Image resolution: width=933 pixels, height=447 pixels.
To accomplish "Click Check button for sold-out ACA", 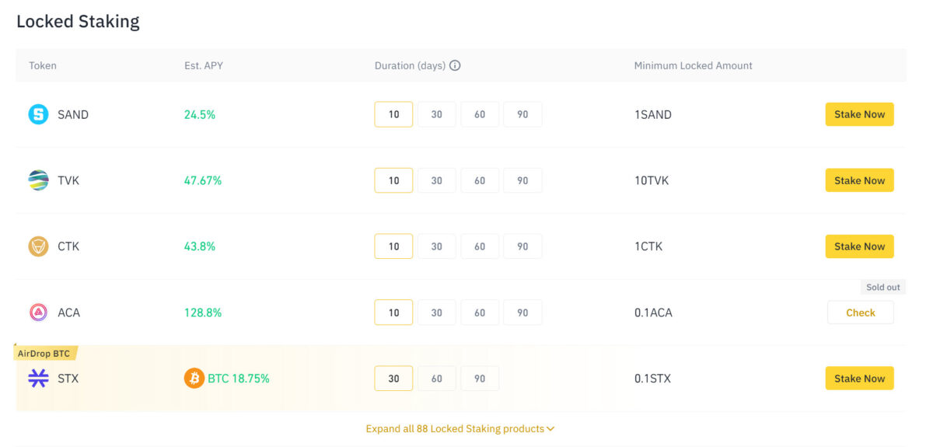I will (861, 313).
